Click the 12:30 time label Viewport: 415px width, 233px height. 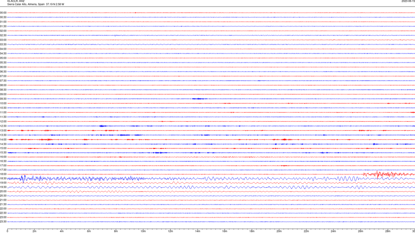(x=3, y=126)
